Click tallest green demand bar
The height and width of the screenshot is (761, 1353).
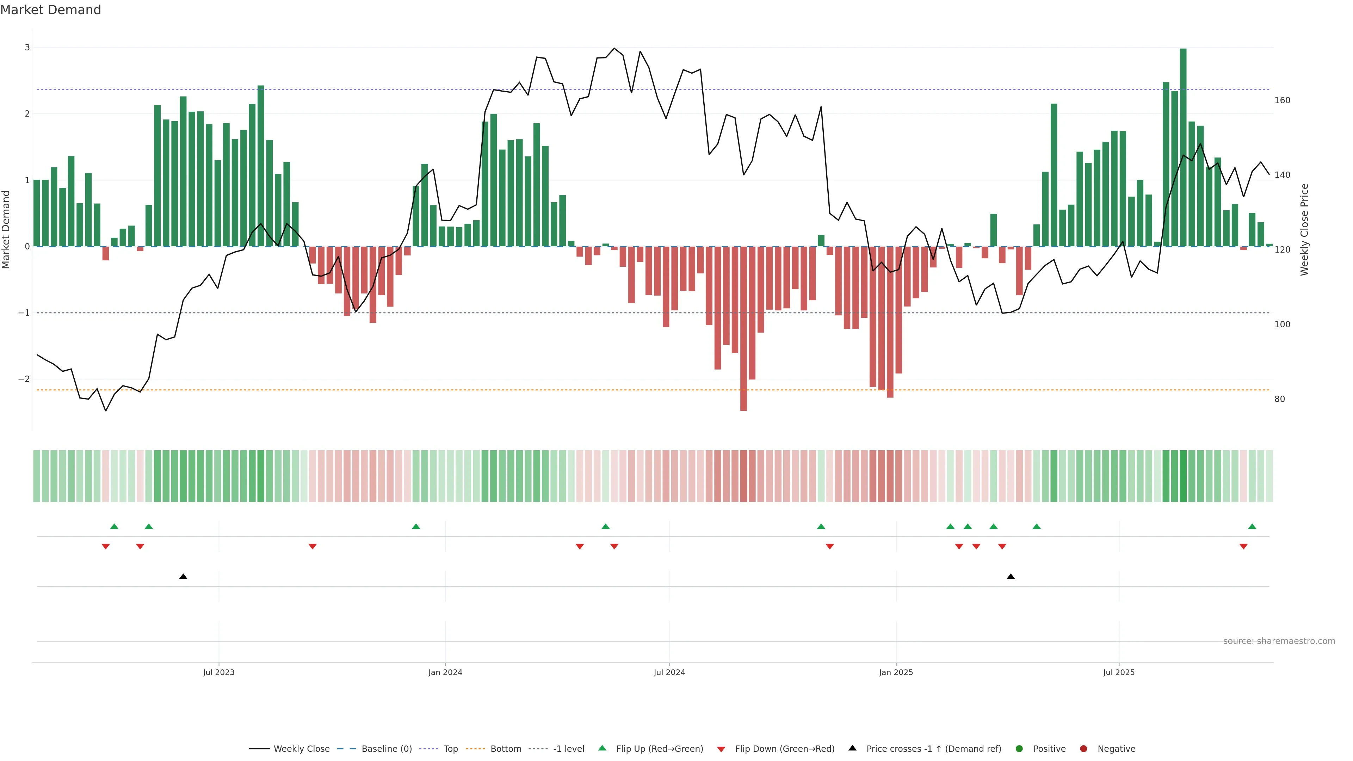(x=1184, y=147)
